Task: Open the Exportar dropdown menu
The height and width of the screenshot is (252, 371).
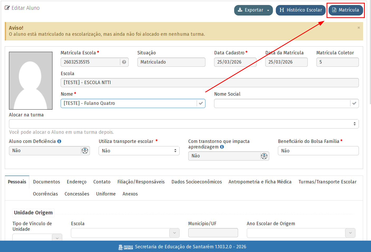Action: 253,10
